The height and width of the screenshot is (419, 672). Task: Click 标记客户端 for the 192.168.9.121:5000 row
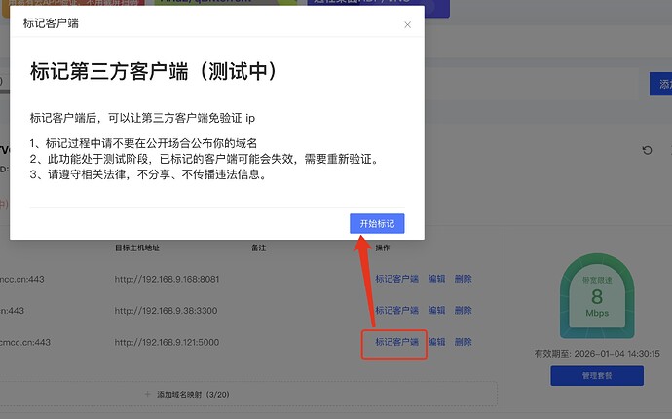pos(396,342)
